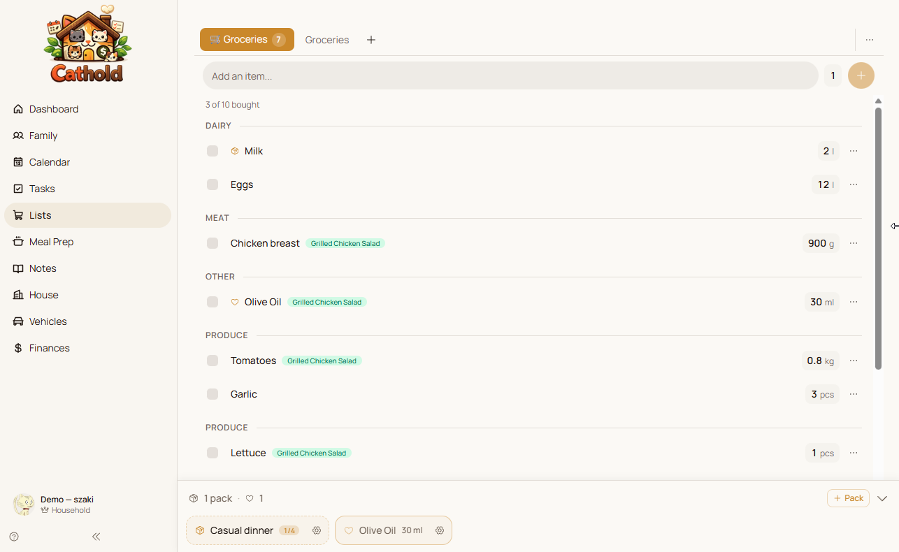The width and height of the screenshot is (899, 552).
Task: Open settings gear on Casual dinner pack
Action: pos(317,530)
